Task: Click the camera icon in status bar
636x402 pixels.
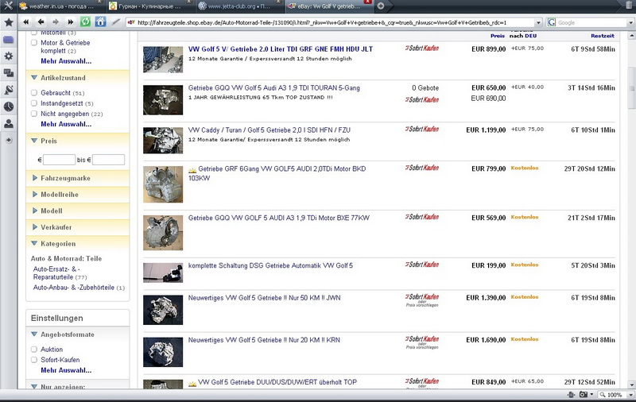Action: [584, 395]
